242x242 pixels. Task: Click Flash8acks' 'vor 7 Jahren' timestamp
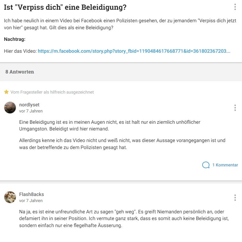pos(31,201)
